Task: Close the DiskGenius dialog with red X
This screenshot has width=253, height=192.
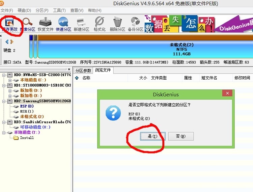Action: [227, 93]
